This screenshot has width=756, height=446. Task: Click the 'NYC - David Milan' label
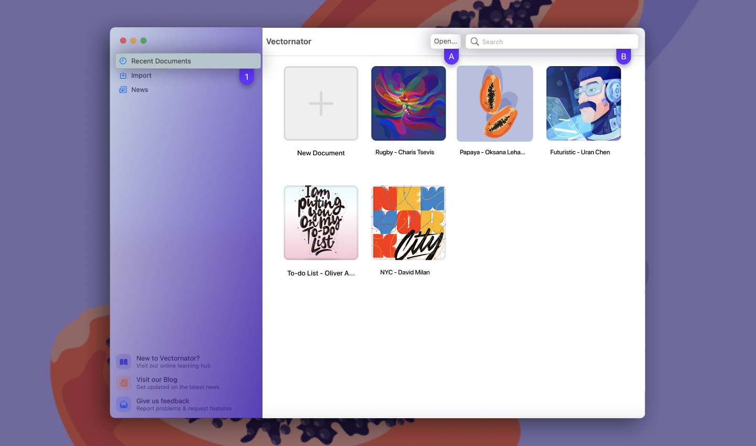405,272
